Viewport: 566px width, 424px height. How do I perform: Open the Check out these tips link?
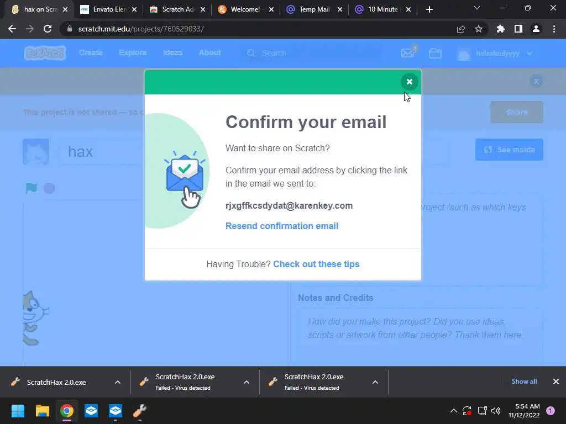click(x=316, y=264)
